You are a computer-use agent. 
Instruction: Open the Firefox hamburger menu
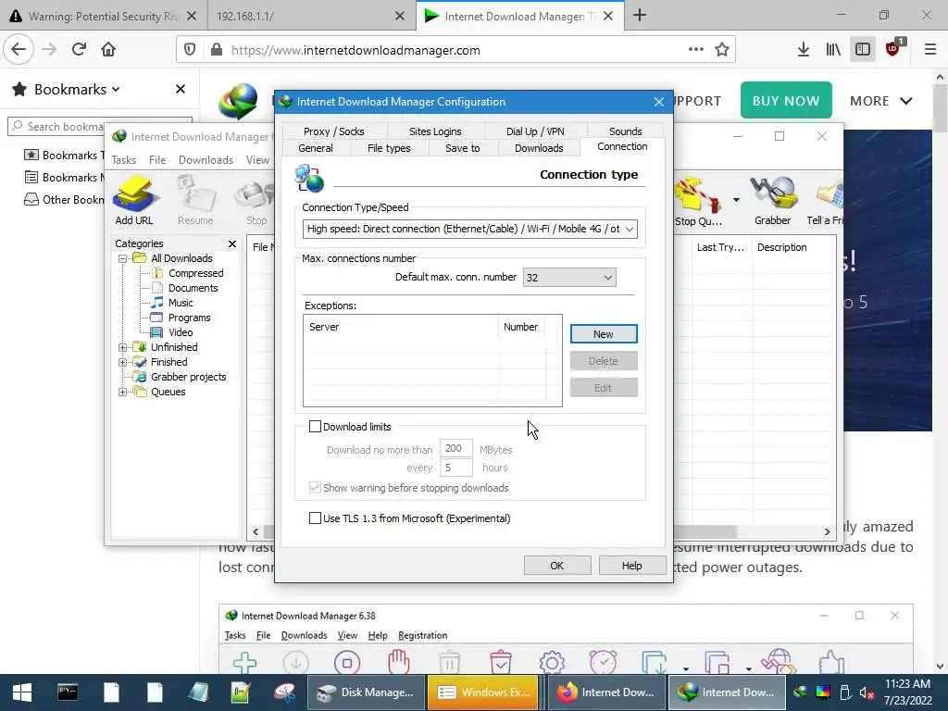929,50
